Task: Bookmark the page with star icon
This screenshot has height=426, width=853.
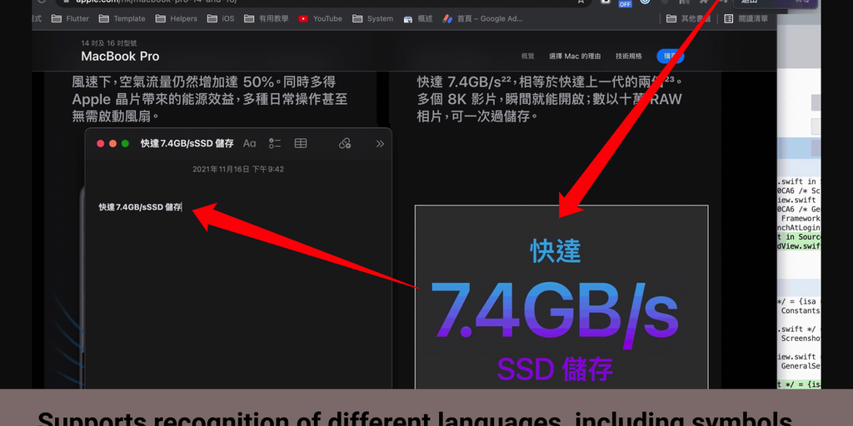Action: point(581,2)
